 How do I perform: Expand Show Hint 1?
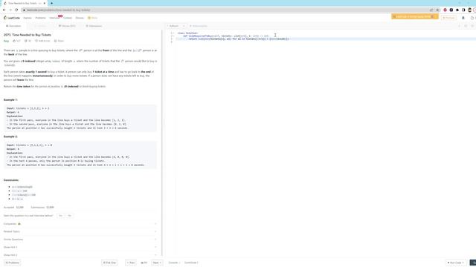[80, 247]
